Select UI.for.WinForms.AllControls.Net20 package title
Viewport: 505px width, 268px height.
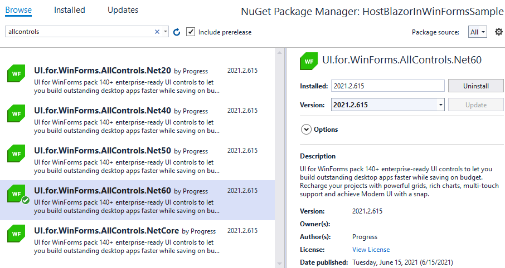click(x=103, y=71)
